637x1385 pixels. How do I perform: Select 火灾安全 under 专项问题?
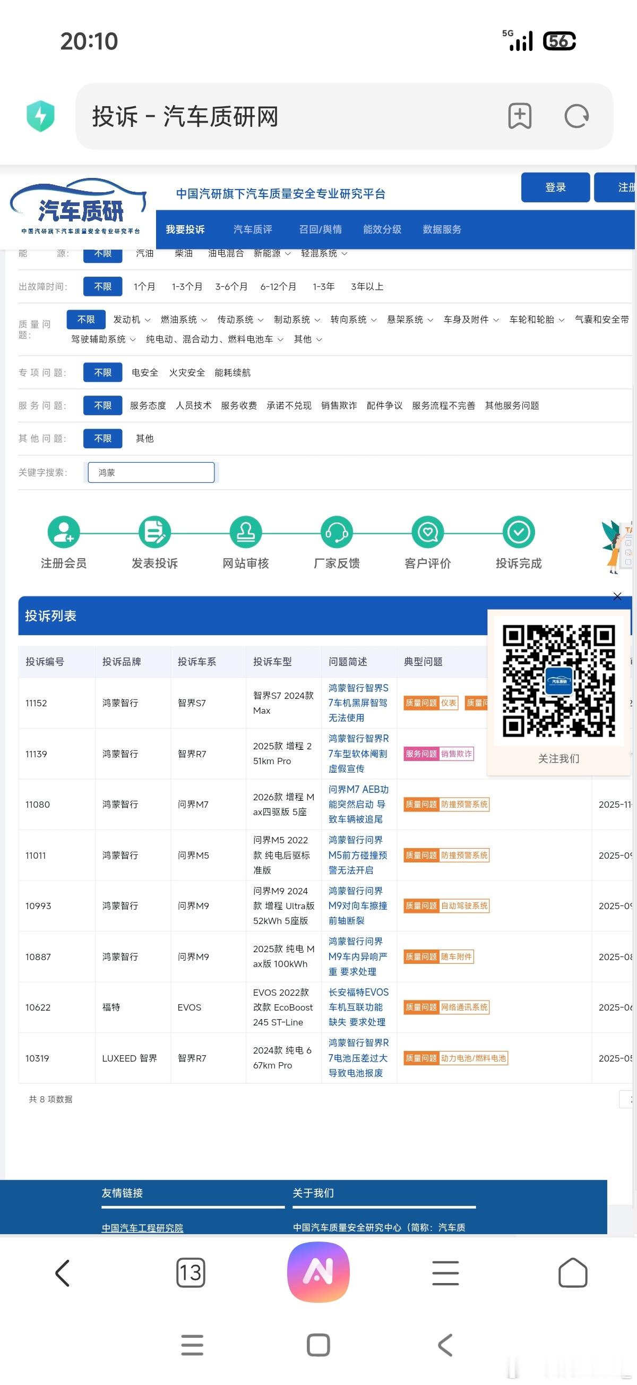click(x=187, y=373)
